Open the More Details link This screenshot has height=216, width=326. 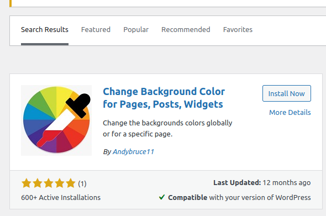pyautogui.click(x=290, y=113)
